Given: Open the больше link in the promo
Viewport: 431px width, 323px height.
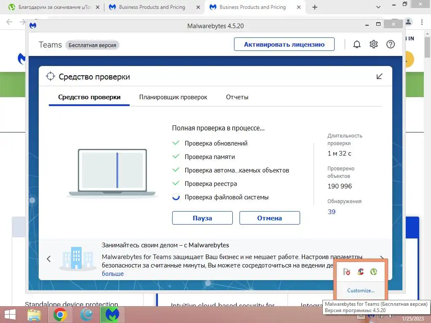Looking at the screenshot, I should coord(113,273).
